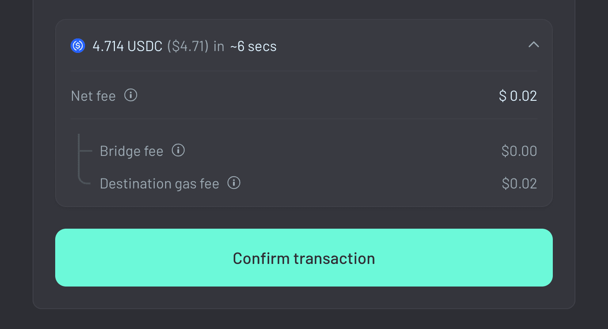608x329 pixels.
Task: Click the info symbol after Destination gas fee
Action: pyautogui.click(x=234, y=183)
